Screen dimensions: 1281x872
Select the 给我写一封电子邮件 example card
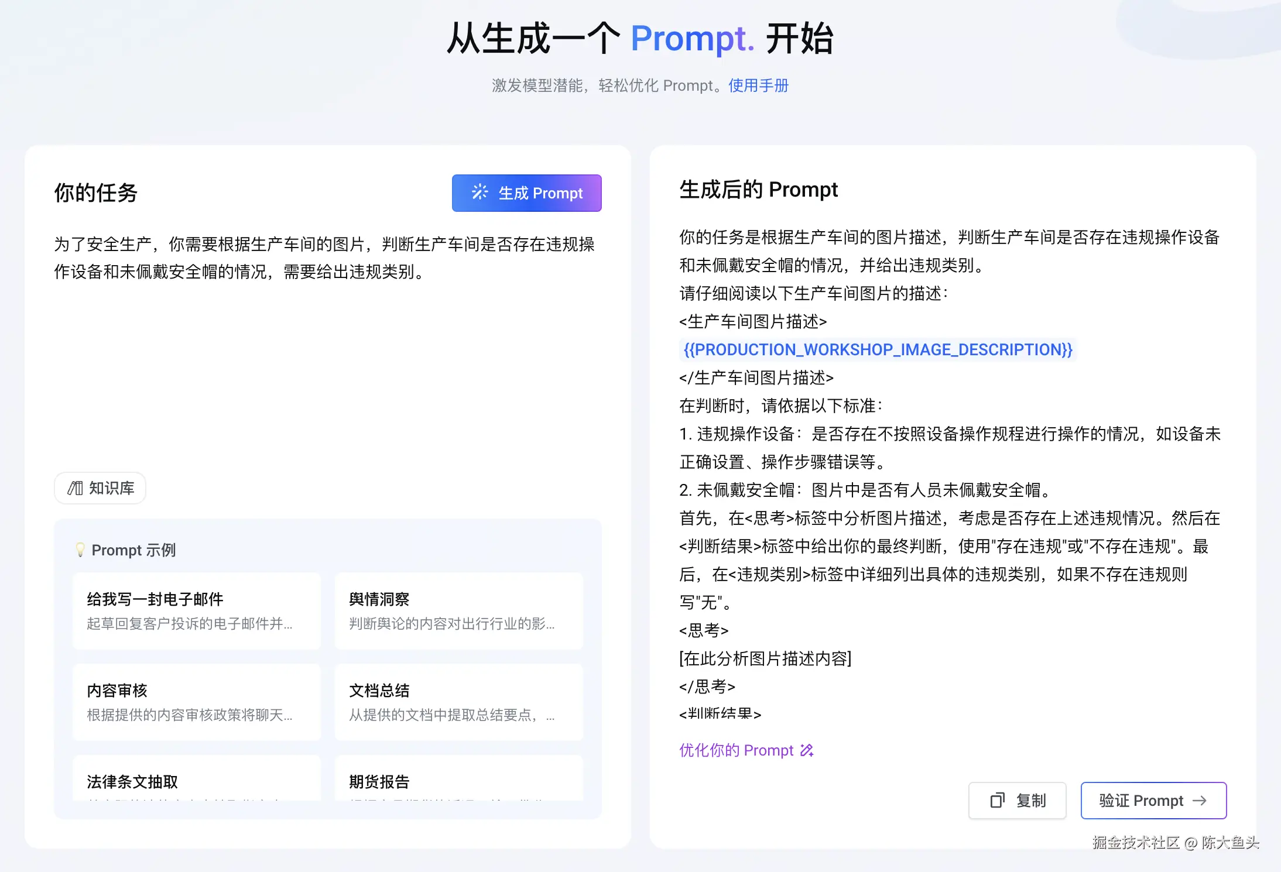coord(197,610)
